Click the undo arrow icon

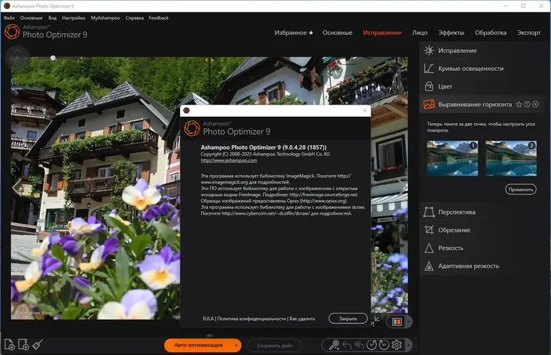click(347, 345)
